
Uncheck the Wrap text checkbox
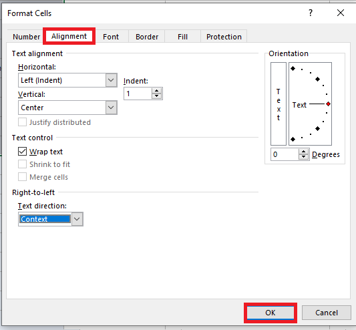tap(22, 152)
